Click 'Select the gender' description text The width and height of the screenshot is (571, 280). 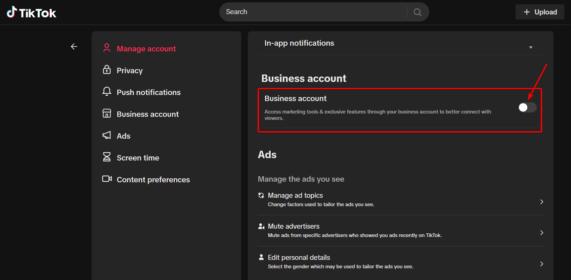(x=341, y=267)
